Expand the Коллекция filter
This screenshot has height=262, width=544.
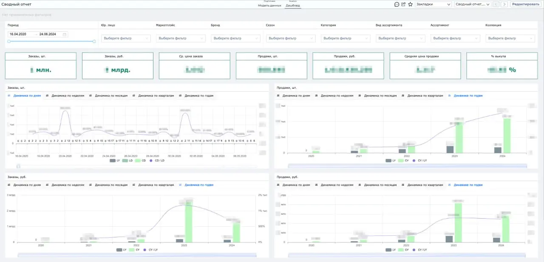coord(510,38)
